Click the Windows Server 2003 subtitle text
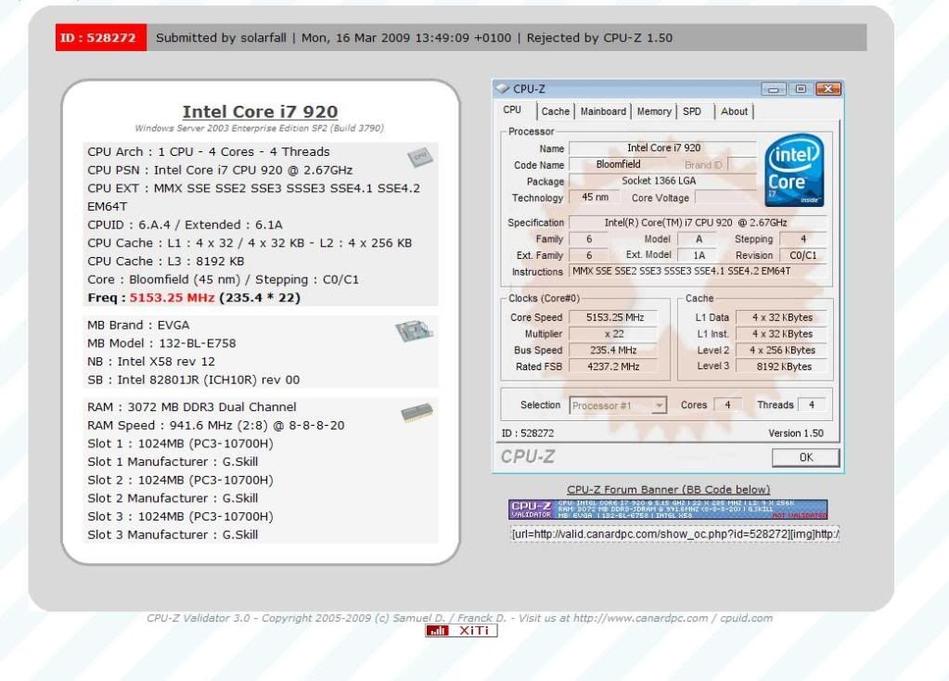The height and width of the screenshot is (681, 949). click(x=259, y=128)
